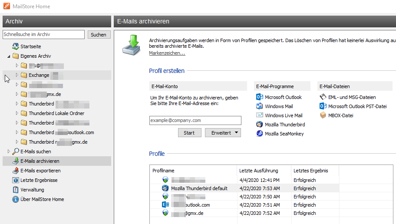Viewport: 396px width, 224px height.
Task: Select E-Mails archivieren in sidebar
Action: [x=40, y=161]
